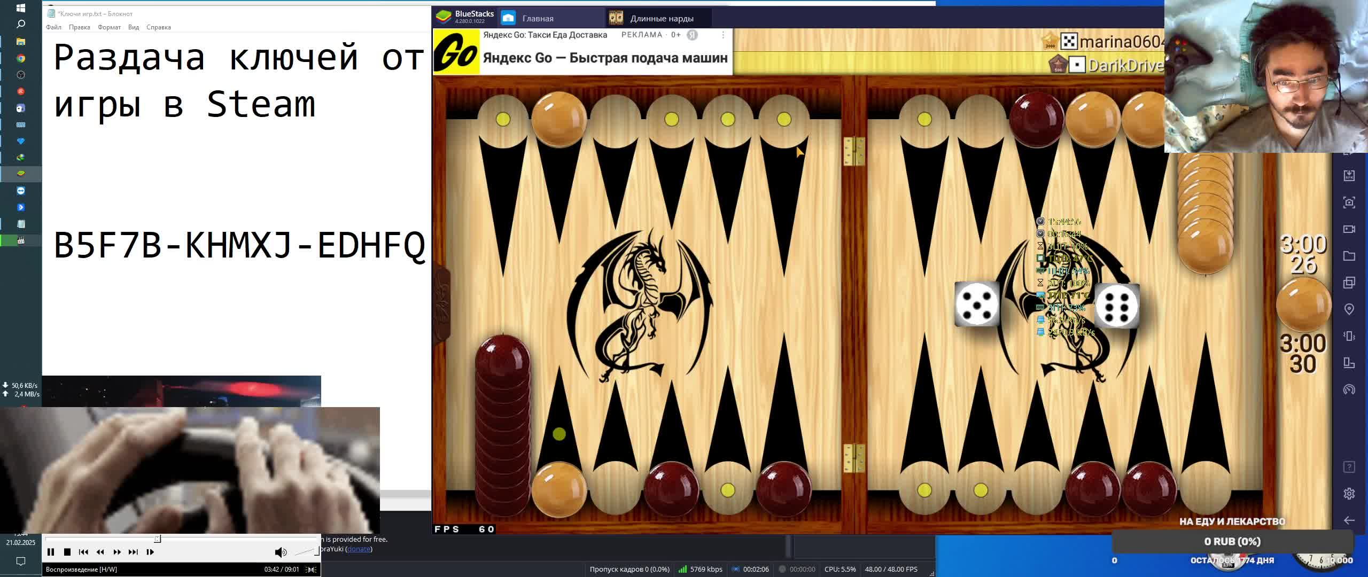Click the die showing five
This screenshot has height=577, width=1368.
point(977,304)
